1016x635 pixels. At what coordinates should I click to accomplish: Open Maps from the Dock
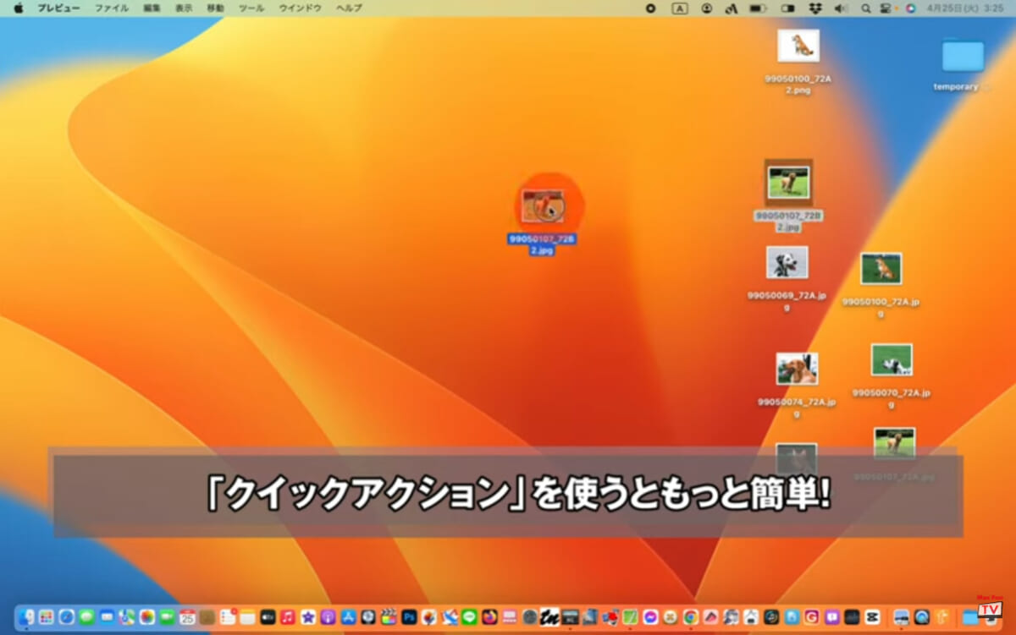click(127, 617)
